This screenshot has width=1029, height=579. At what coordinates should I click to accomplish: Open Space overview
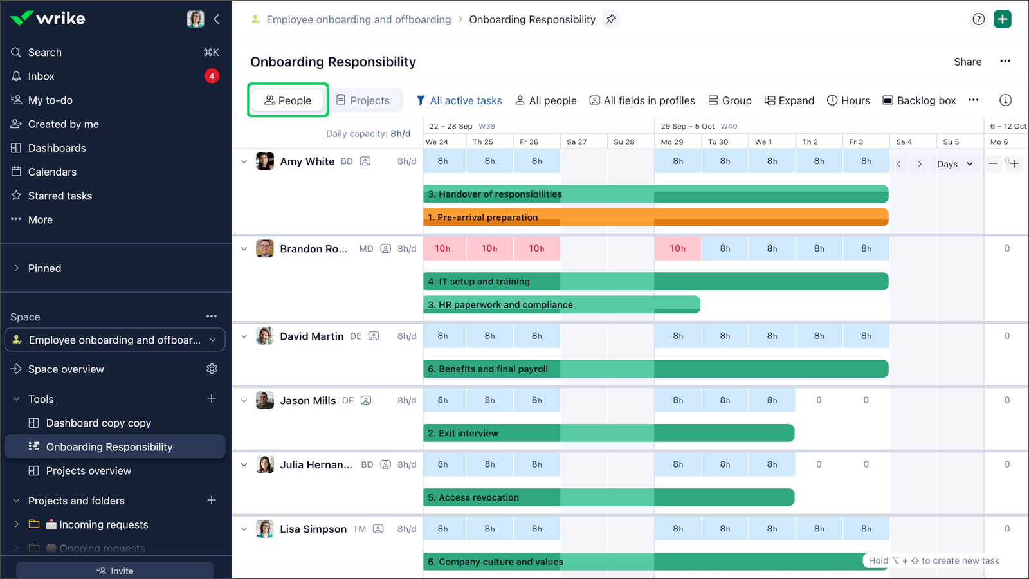point(66,369)
